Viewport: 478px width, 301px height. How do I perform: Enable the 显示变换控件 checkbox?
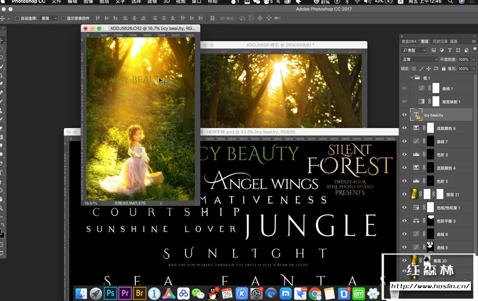(63, 18)
